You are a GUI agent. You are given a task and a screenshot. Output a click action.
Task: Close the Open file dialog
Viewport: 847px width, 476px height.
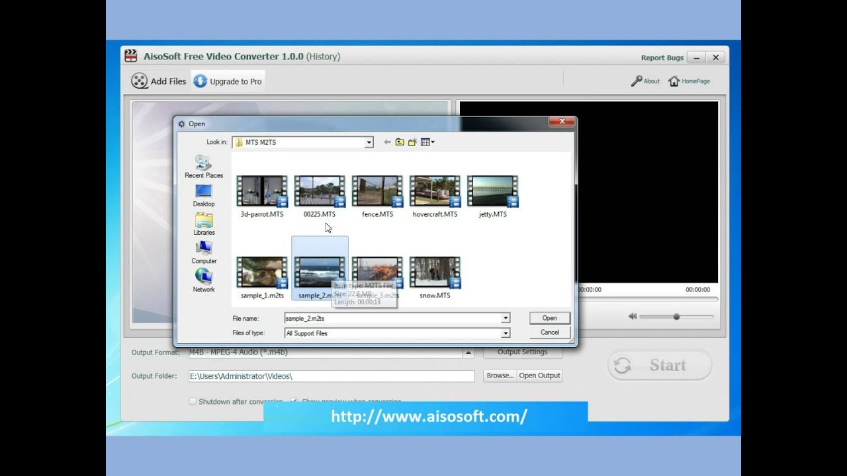(562, 122)
